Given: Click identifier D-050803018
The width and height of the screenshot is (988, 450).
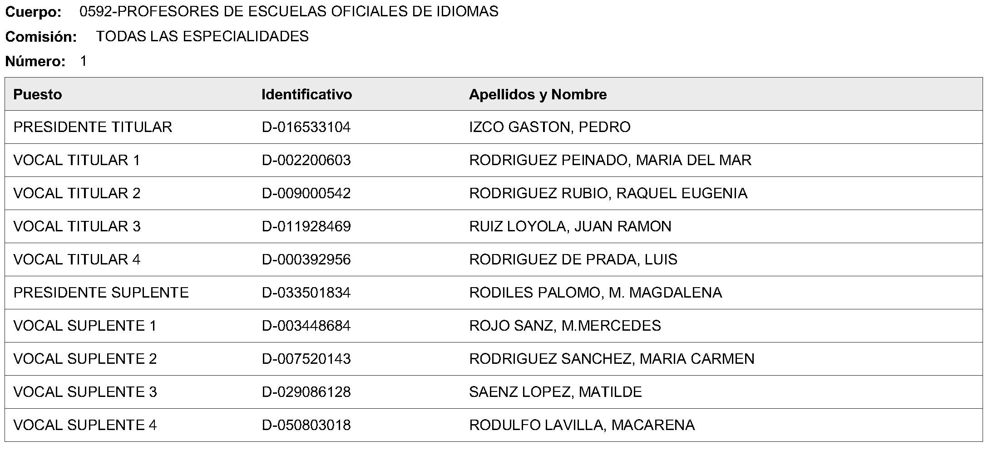Looking at the screenshot, I should tap(306, 425).
